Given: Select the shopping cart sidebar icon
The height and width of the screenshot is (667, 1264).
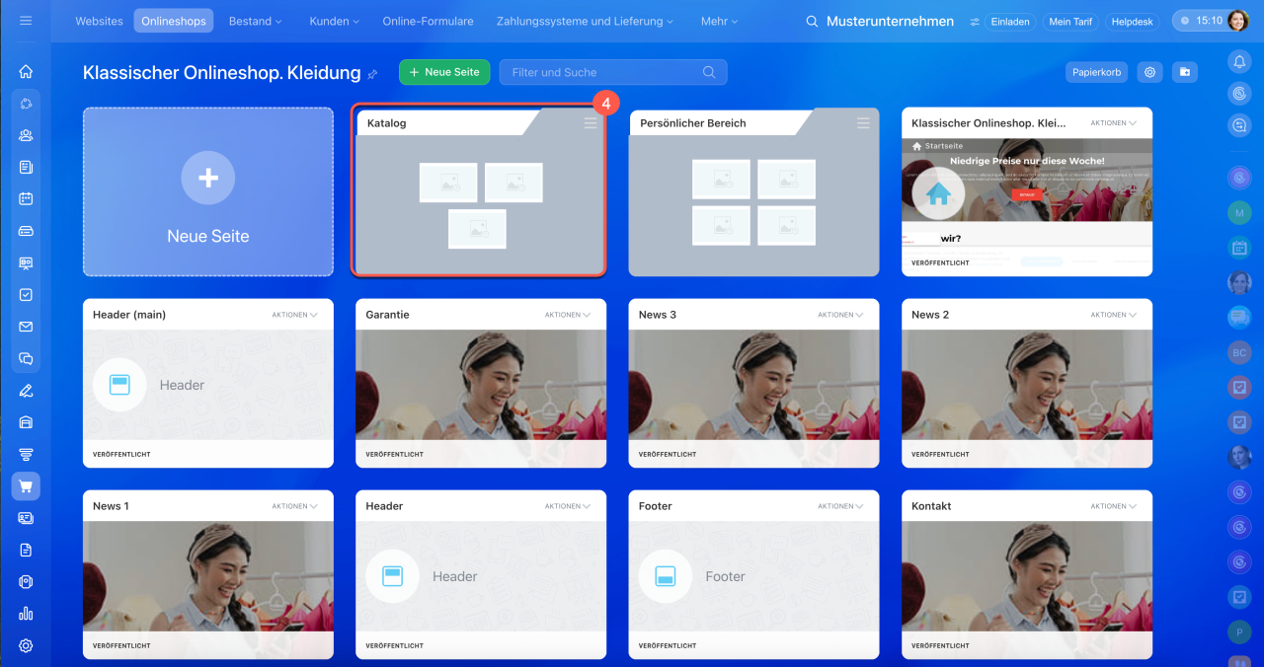Looking at the screenshot, I should click(26, 485).
